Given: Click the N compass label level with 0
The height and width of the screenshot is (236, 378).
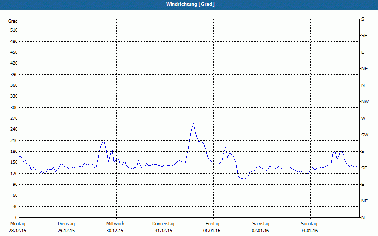Looking at the screenshot, I should (x=363, y=217).
